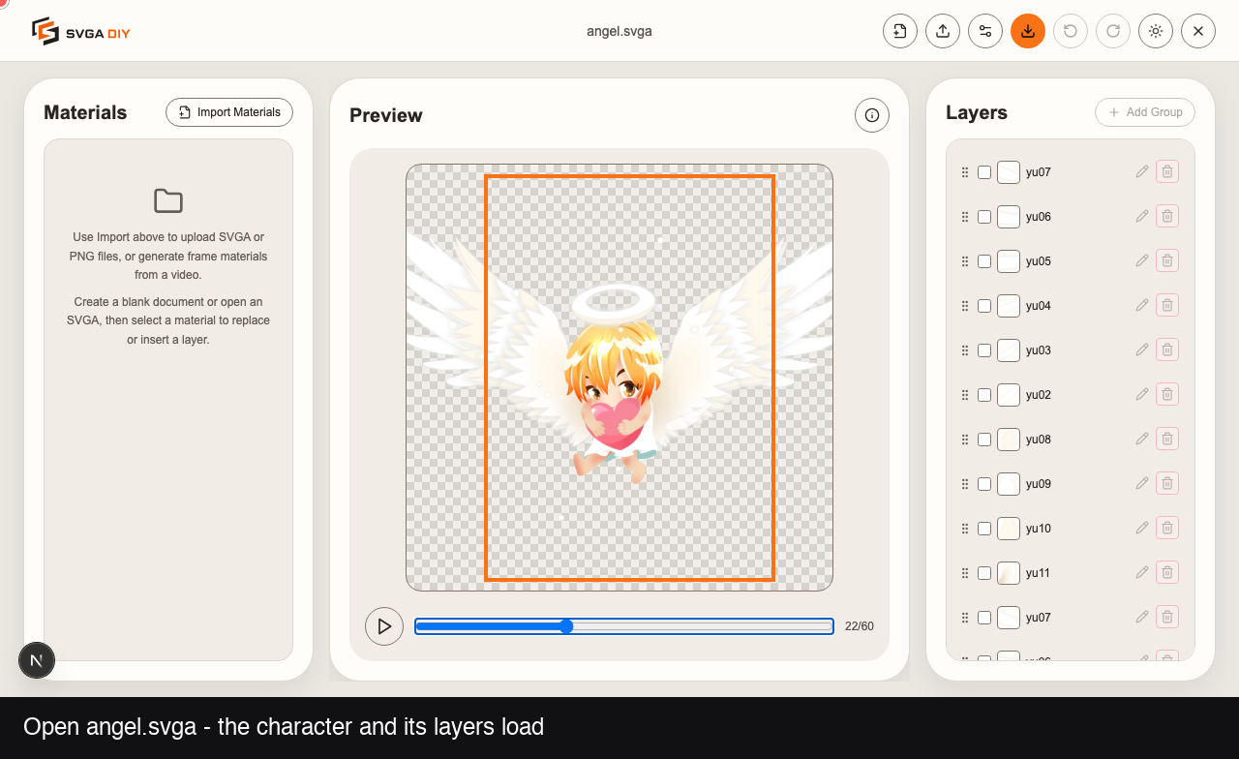The width and height of the screenshot is (1239, 759).
Task: Delete the yu03 layer with trash icon
Action: 1167,350
